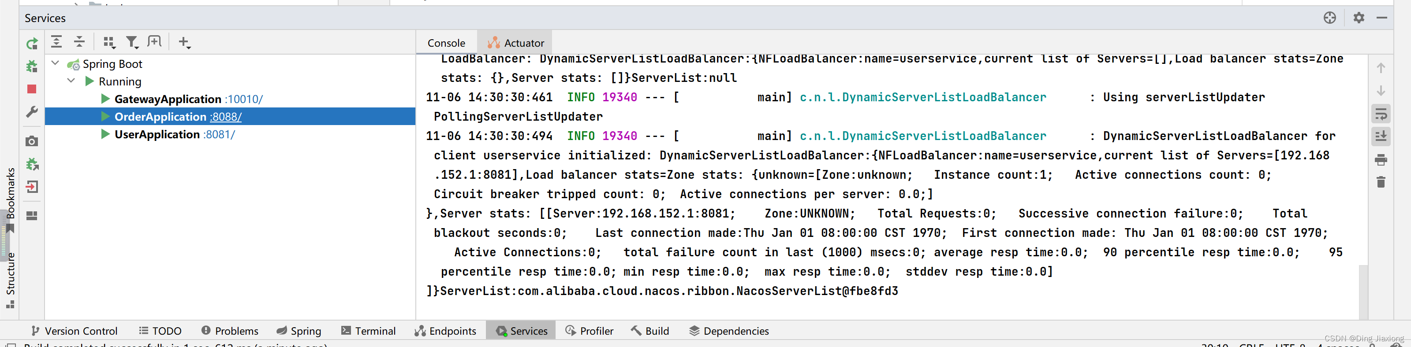Screen dimensions: 1411x347
Task: Open the Endpoints tool window
Action: click(x=445, y=331)
